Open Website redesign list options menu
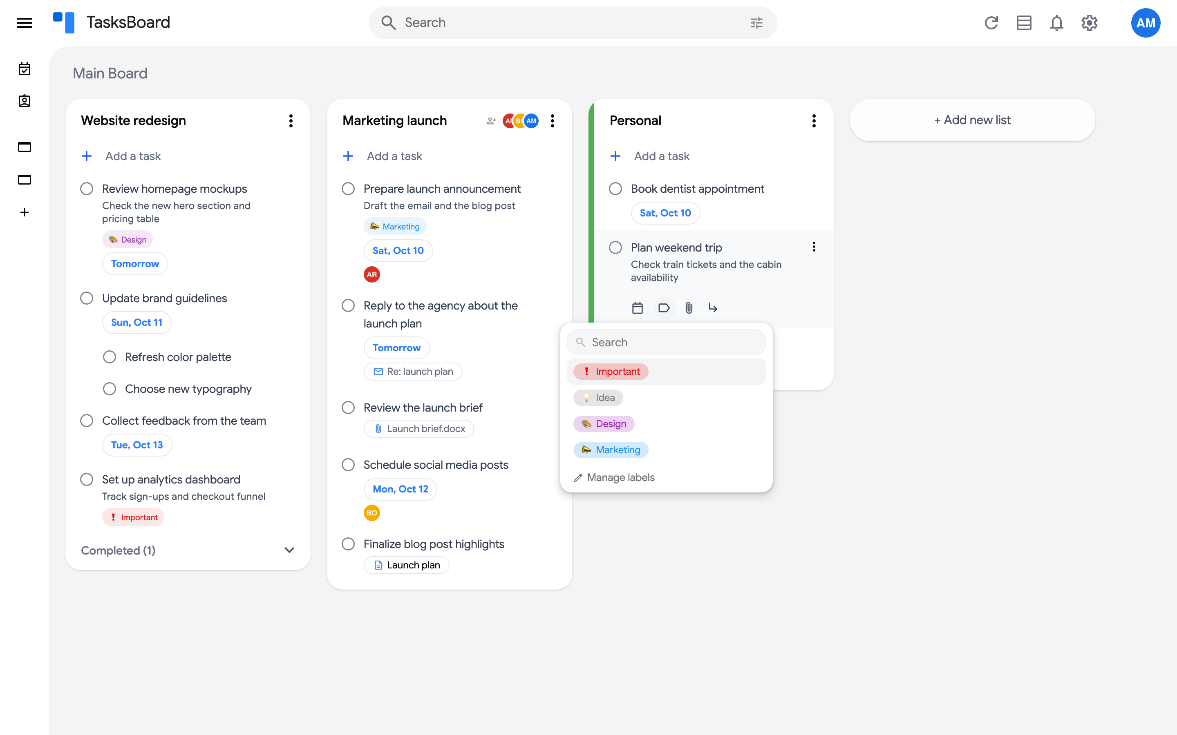The height and width of the screenshot is (735, 1177). click(x=291, y=120)
